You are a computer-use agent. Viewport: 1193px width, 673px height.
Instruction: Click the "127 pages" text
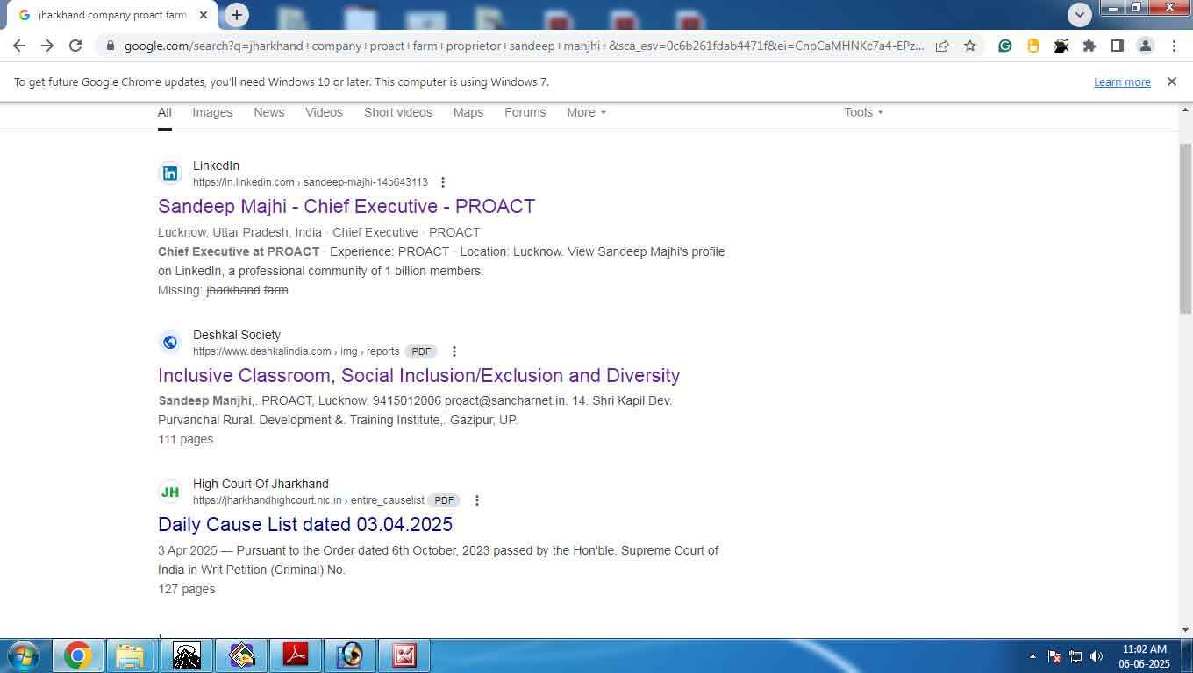(186, 589)
